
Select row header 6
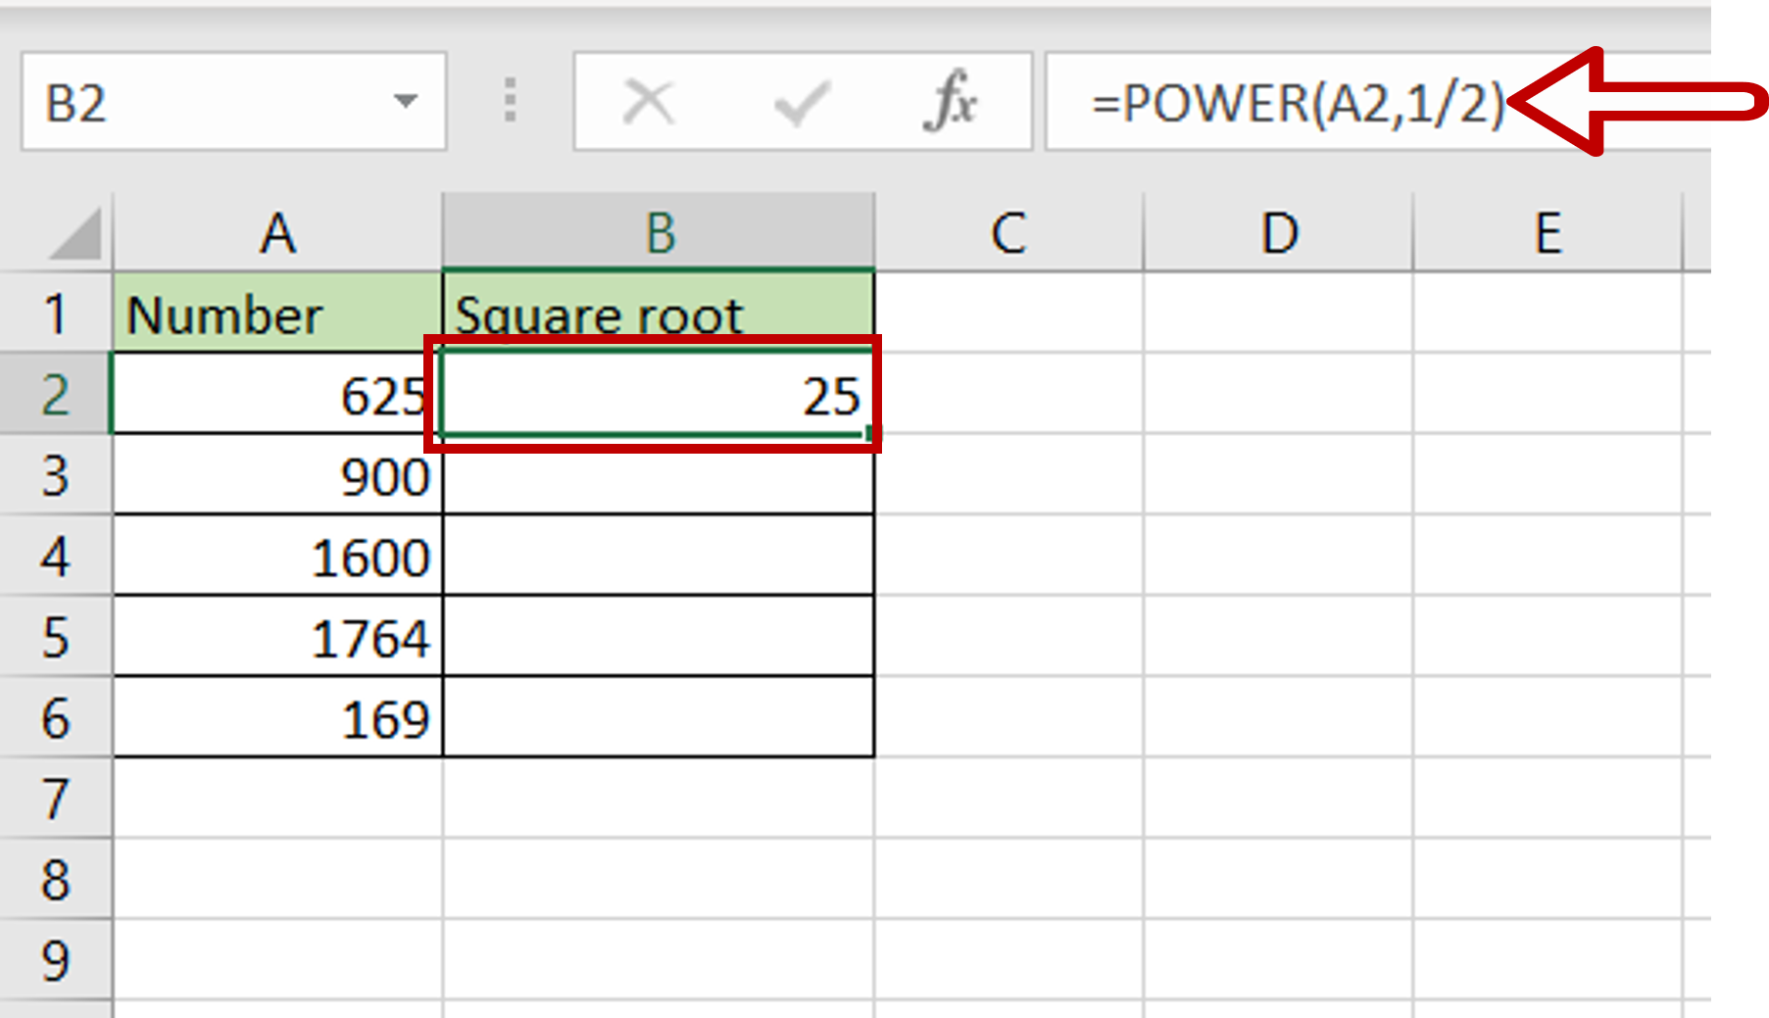[56, 720]
